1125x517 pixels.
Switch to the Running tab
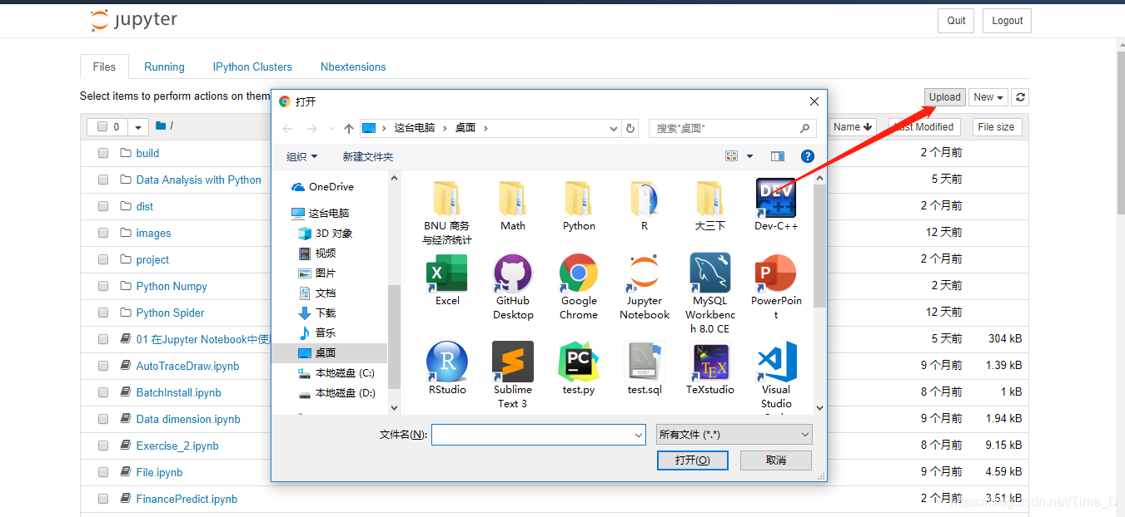tap(164, 66)
